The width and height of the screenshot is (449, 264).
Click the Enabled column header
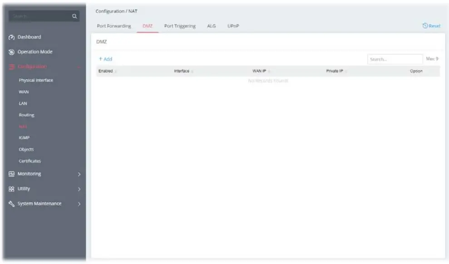(106, 71)
